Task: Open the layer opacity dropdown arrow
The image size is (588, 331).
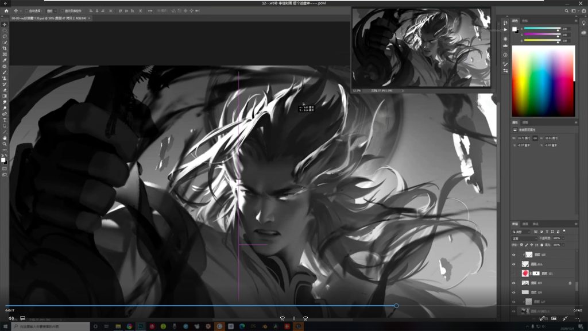Action: tap(563, 238)
